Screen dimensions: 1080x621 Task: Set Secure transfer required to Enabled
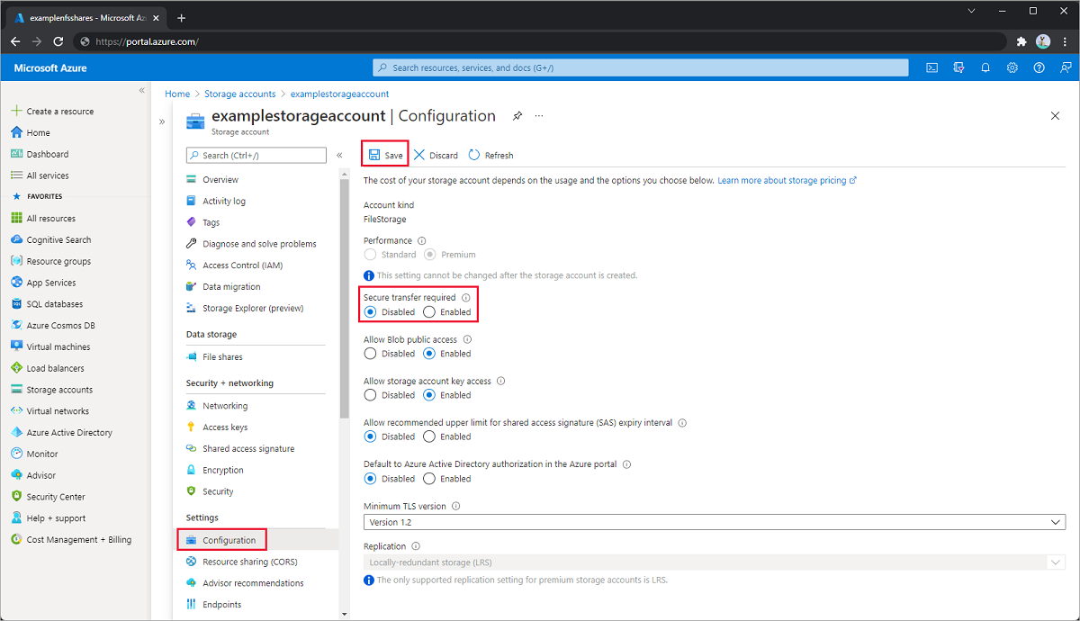click(446, 312)
